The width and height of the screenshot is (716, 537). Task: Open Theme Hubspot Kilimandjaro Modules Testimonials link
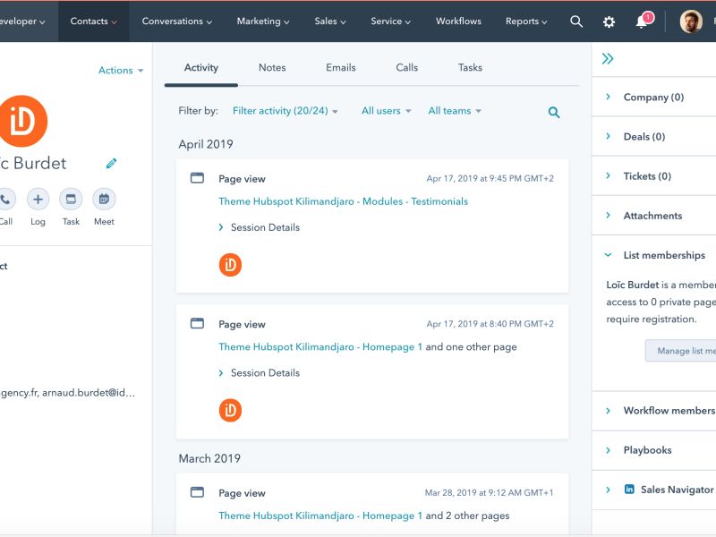(x=344, y=201)
